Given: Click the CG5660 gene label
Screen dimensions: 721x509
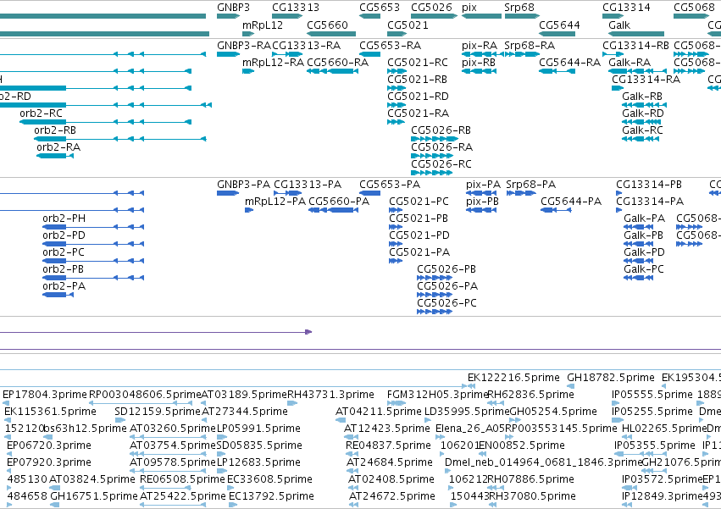Looking at the screenshot, I should coord(327,25).
